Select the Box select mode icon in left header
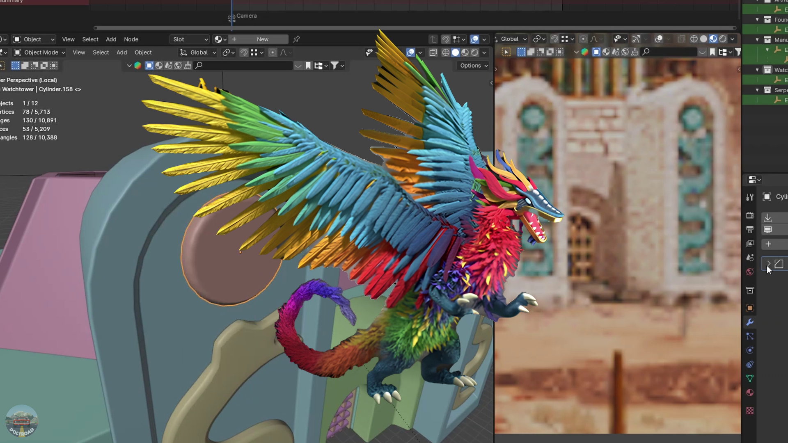 pyautogui.click(x=15, y=66)
